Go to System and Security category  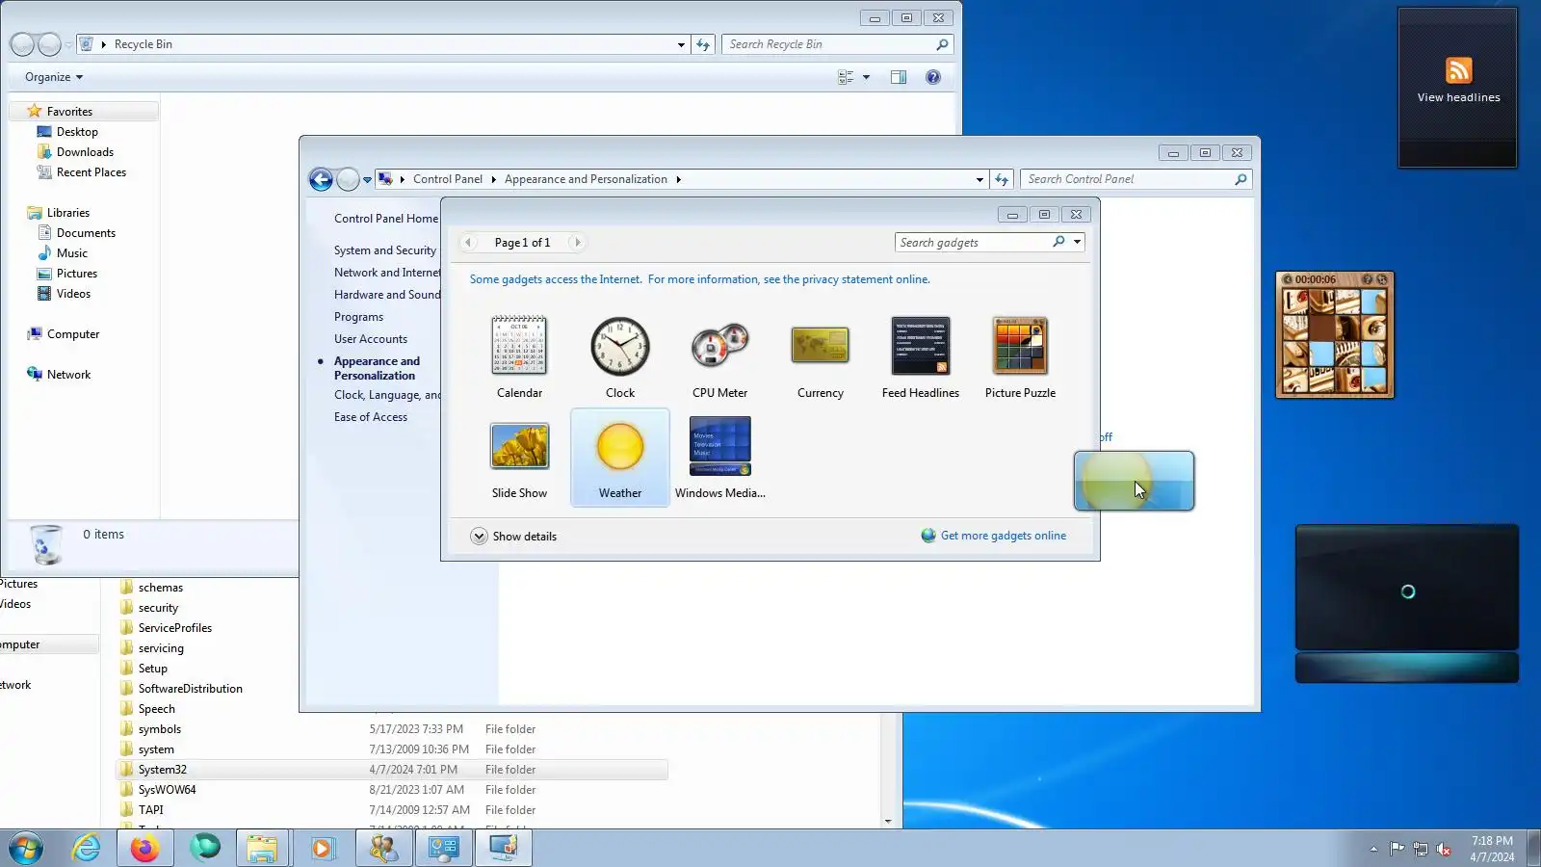(x=385, y=250)
